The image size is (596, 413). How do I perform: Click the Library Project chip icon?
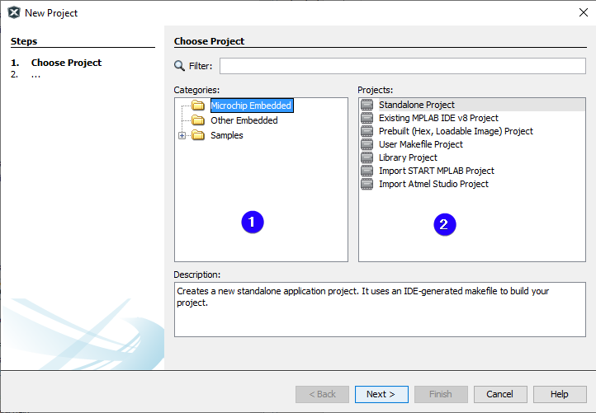[367, 157]
